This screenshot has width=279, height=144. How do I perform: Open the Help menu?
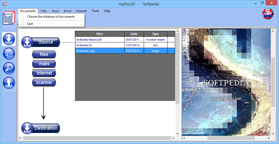107,11
